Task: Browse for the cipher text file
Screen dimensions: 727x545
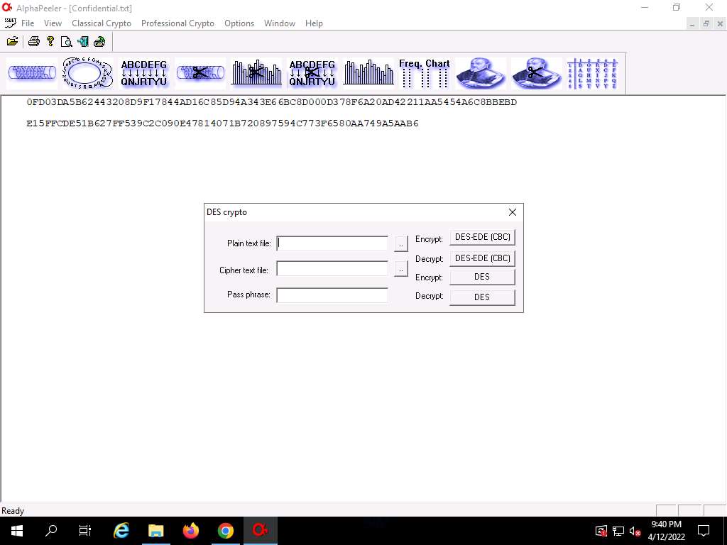Action: coord(401,269)
